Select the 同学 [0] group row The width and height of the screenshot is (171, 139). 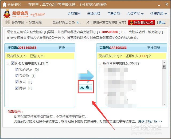coord(24,88)
